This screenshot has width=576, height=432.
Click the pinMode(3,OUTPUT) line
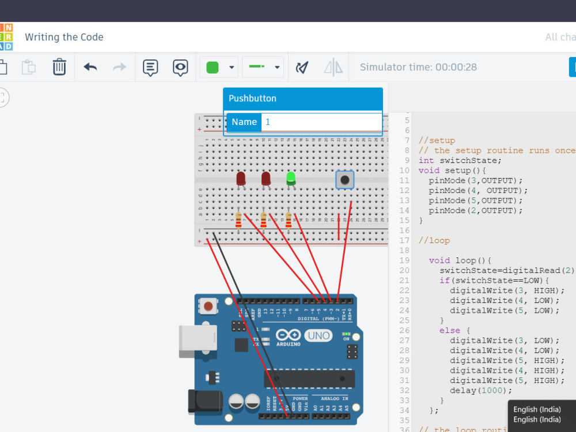tap(475, 181)
